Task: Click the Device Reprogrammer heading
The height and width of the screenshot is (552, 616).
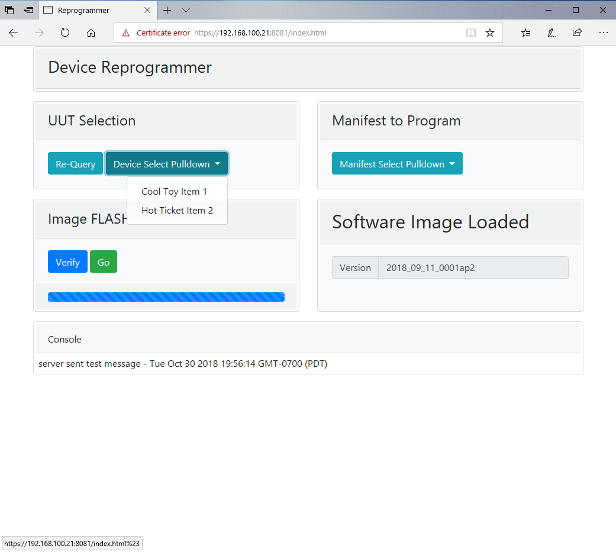Action: 130,67
